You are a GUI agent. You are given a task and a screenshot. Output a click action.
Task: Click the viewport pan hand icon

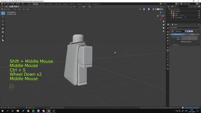pyautogui.click(x=163, y=25)
